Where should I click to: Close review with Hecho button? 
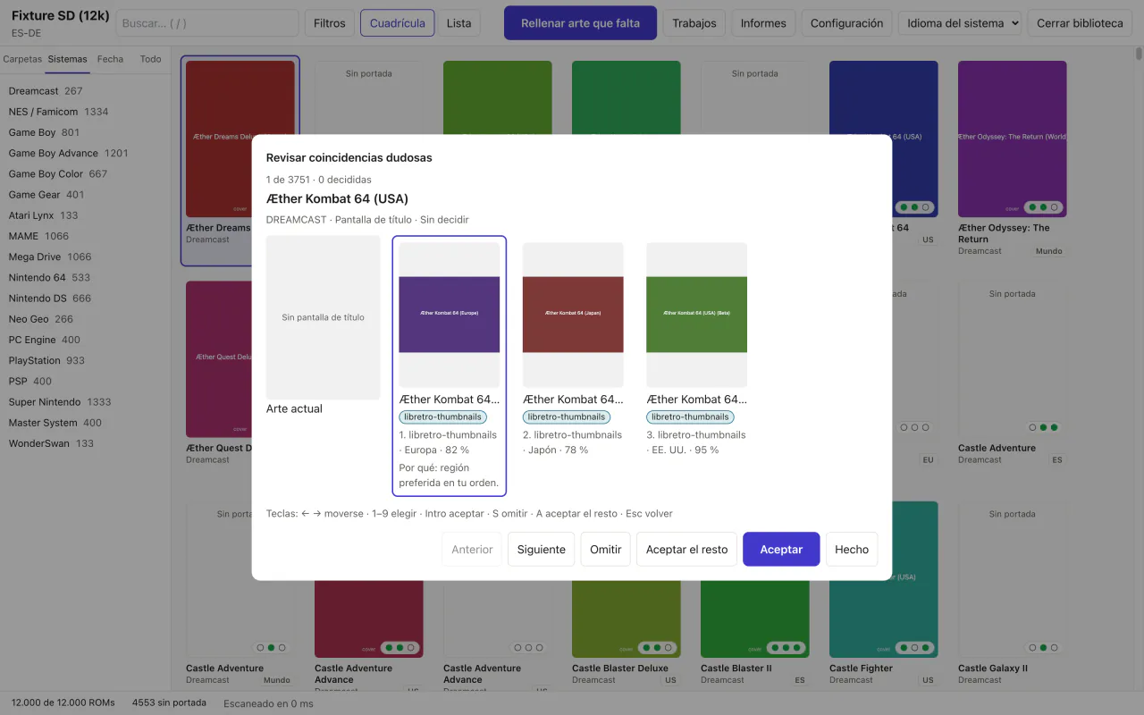(852, 550)
